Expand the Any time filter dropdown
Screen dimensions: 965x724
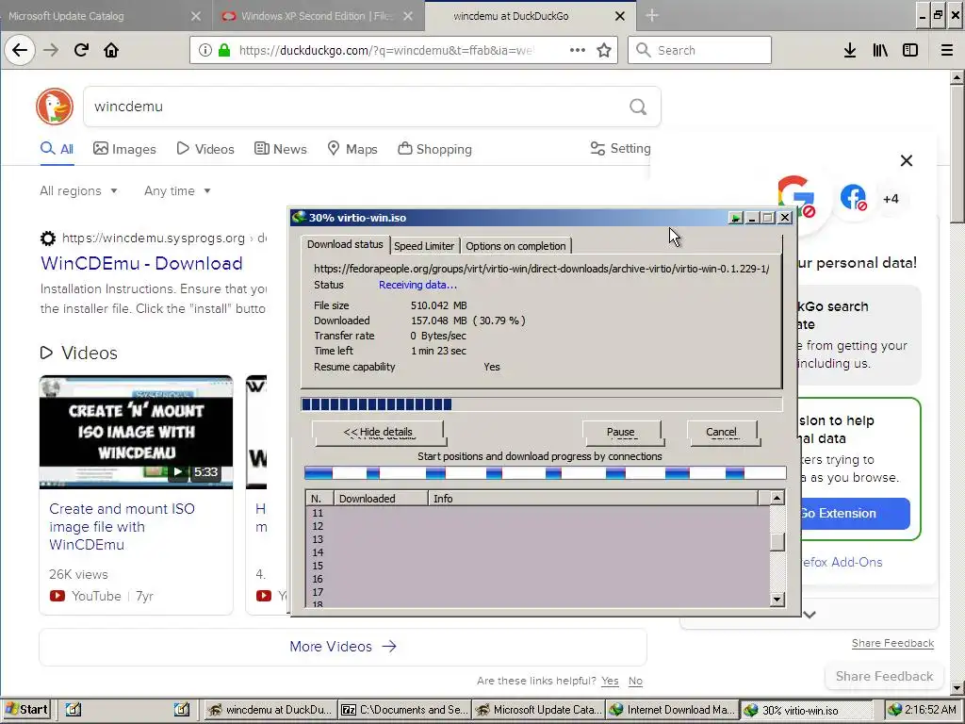pos(177,190)
